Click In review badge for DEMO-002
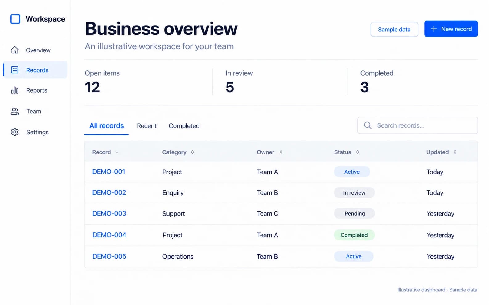 [354, 193]
